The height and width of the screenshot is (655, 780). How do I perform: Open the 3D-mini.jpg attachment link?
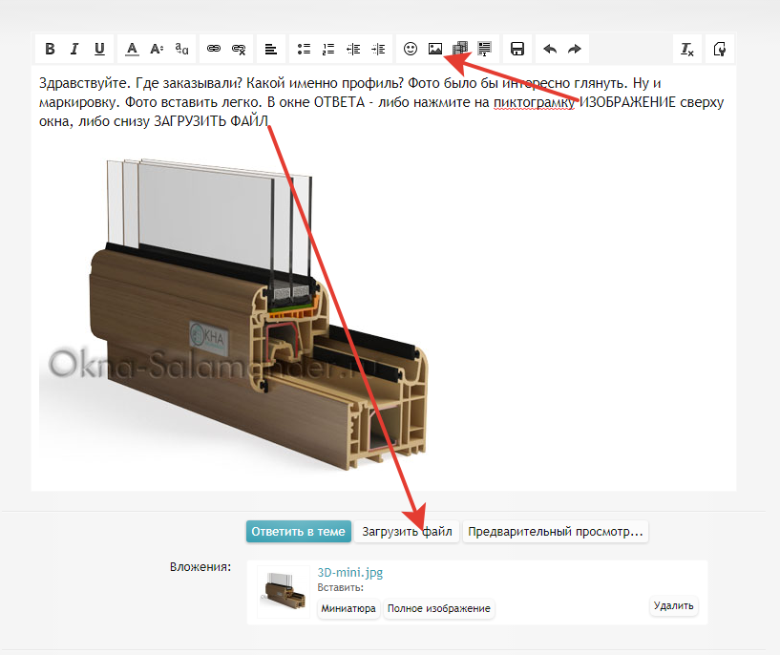350,573
